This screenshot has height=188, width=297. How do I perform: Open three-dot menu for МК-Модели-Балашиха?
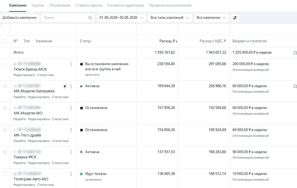click(x=71, y=86)
